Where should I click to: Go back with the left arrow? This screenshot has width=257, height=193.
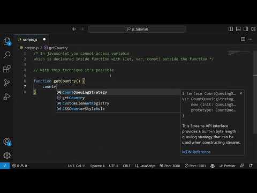[x=74, y=29]
